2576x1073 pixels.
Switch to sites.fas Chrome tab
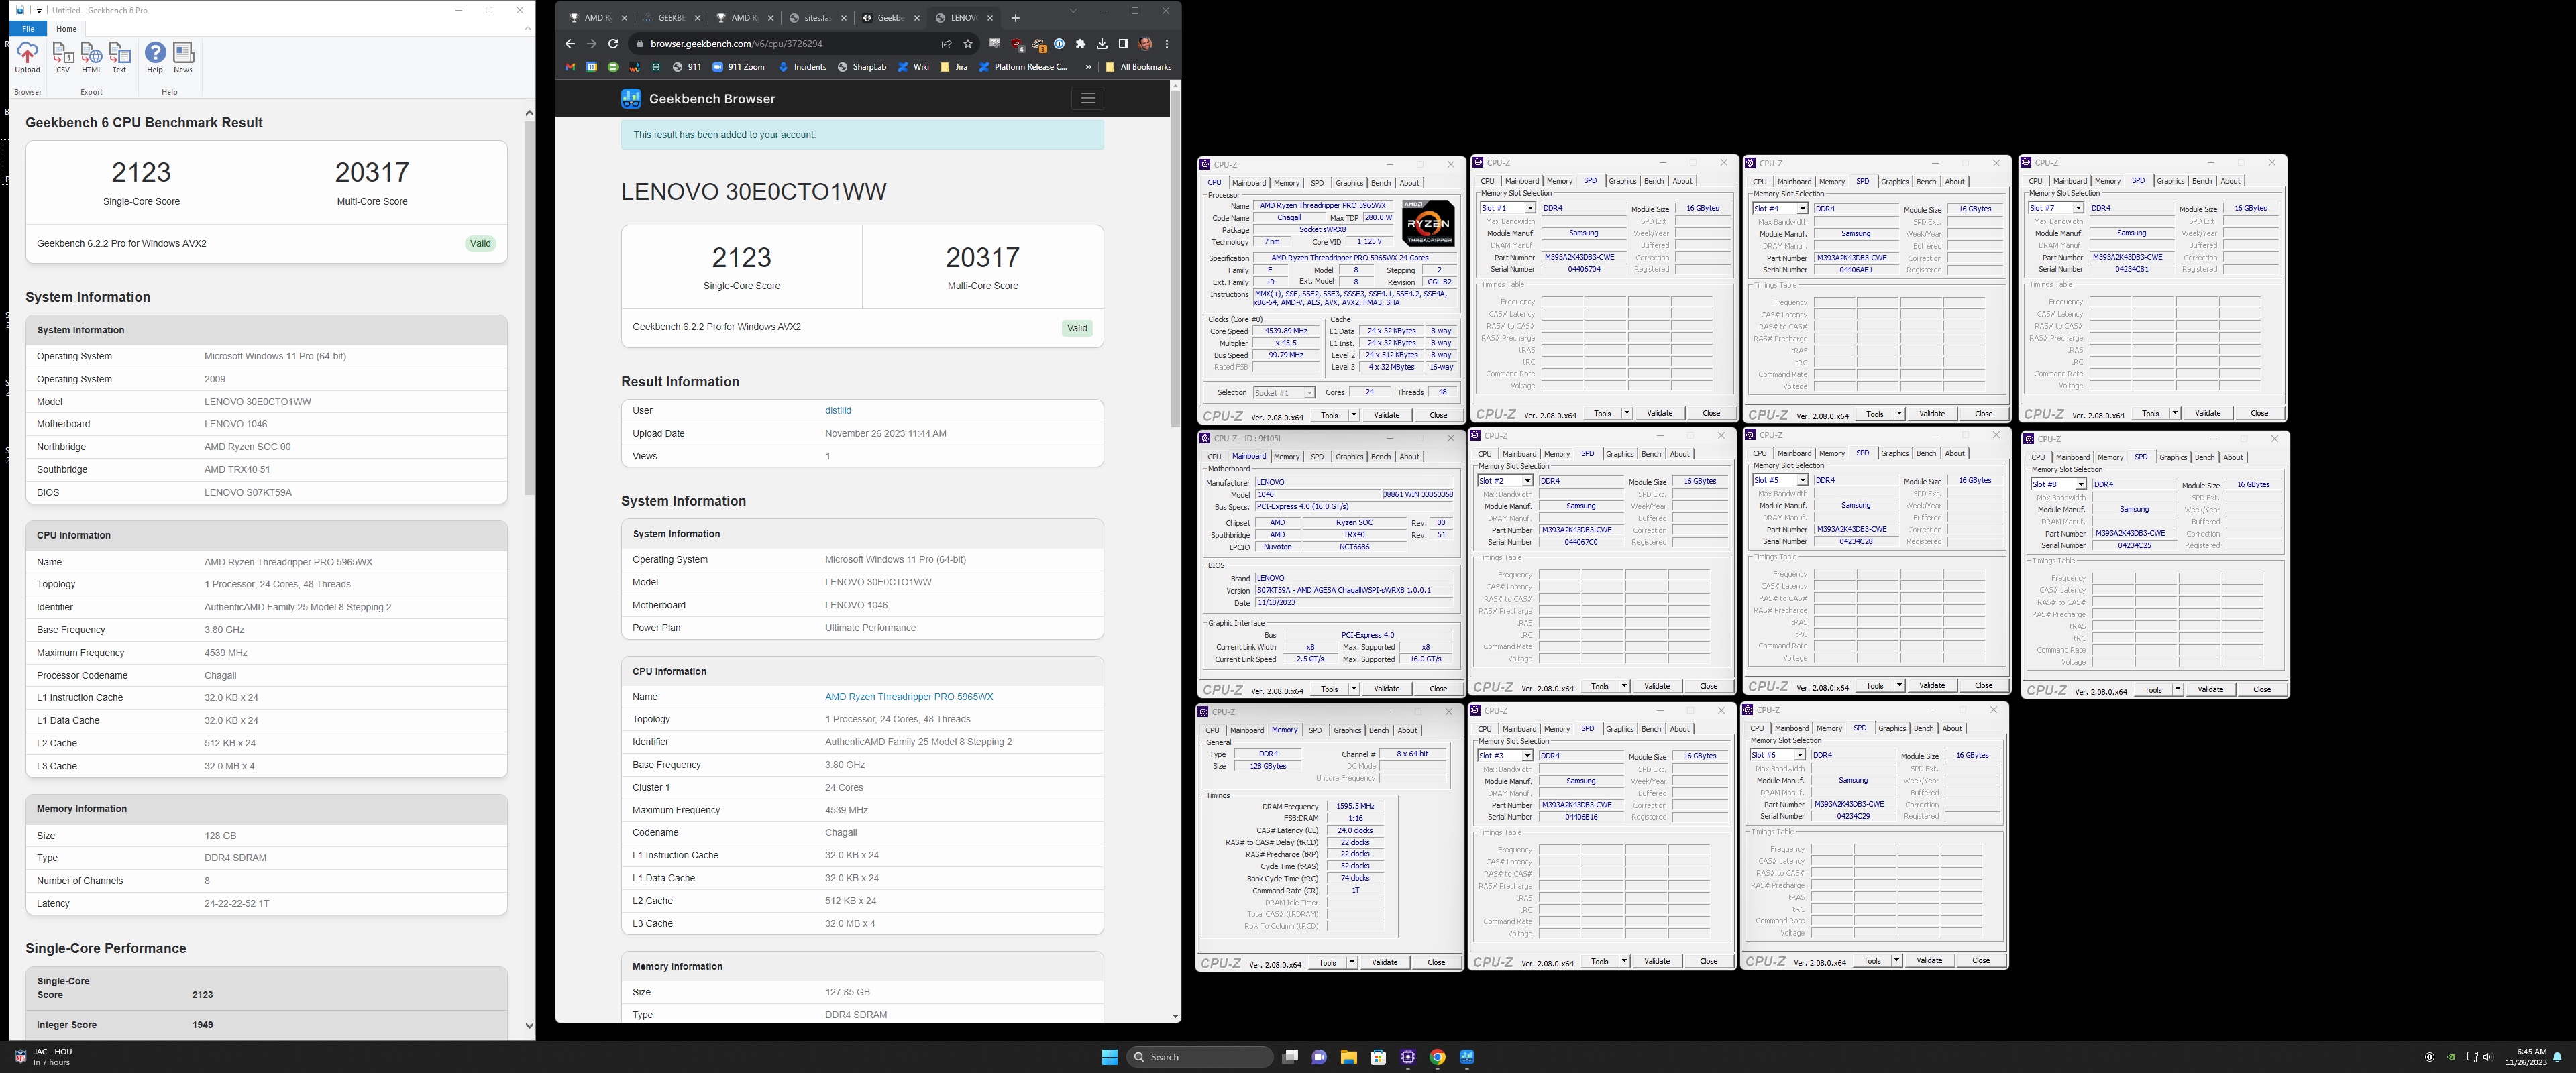pos(818,18)
